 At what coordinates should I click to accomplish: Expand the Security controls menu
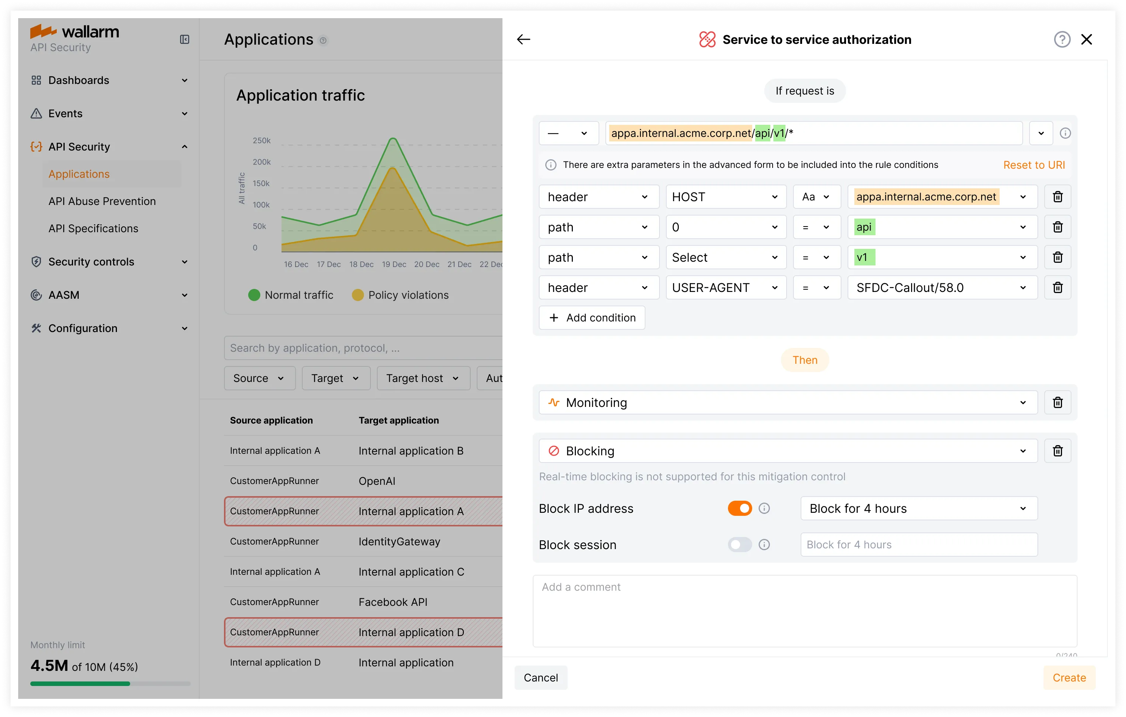click(x=109, y=262)
